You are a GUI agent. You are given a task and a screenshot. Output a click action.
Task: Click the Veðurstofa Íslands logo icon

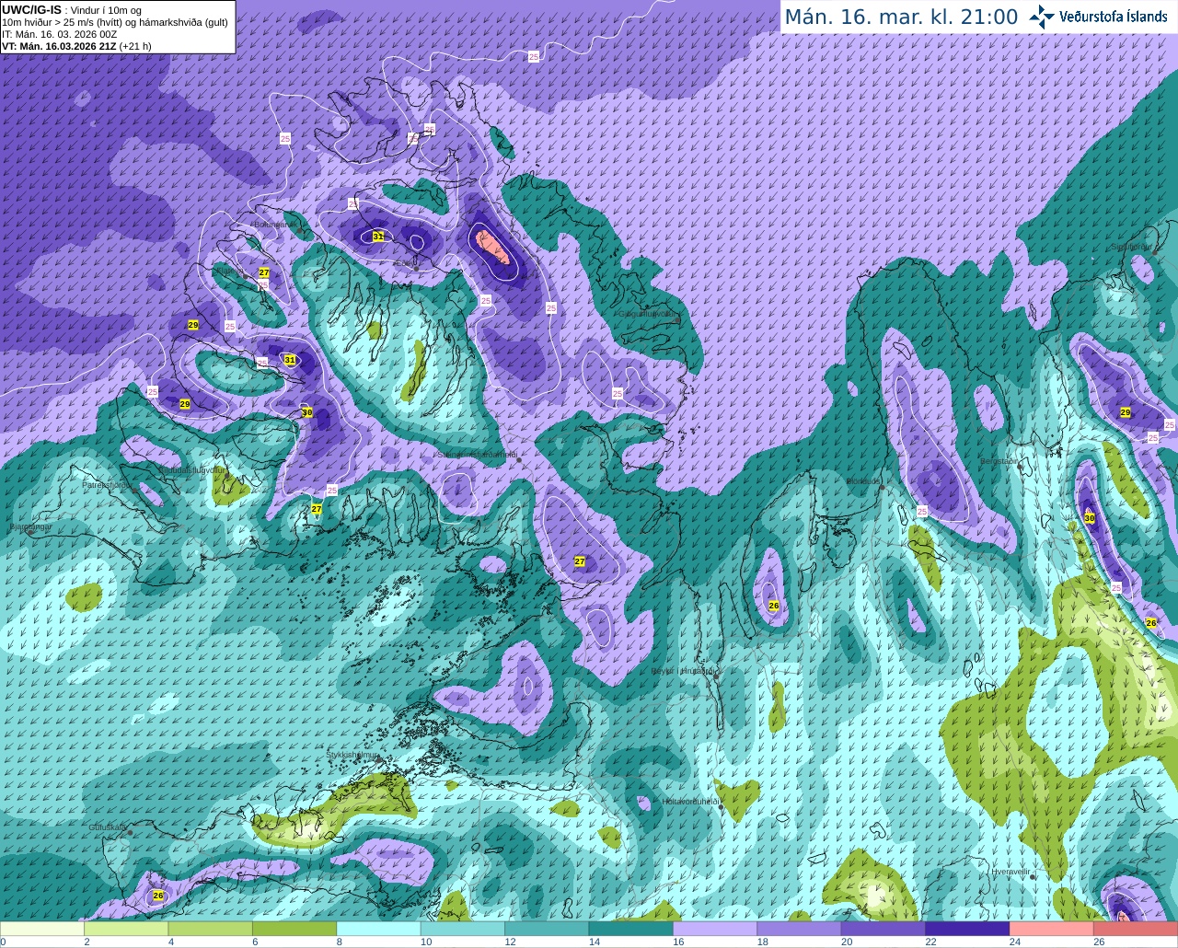[1042, 17]
